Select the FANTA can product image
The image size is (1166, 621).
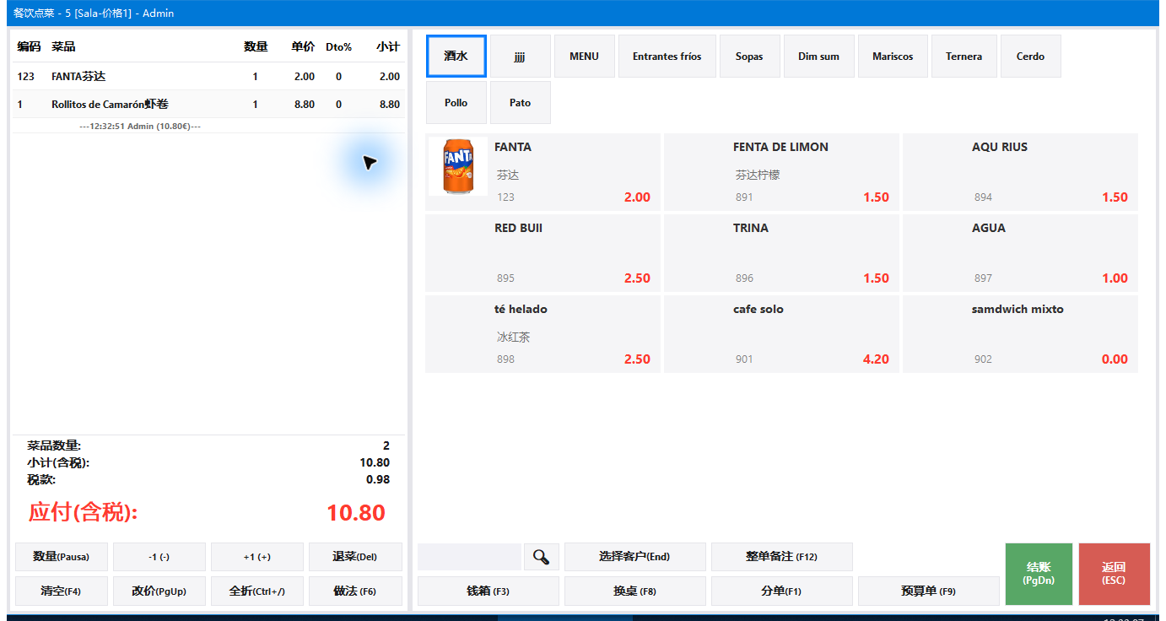click(x=458, y=167)
